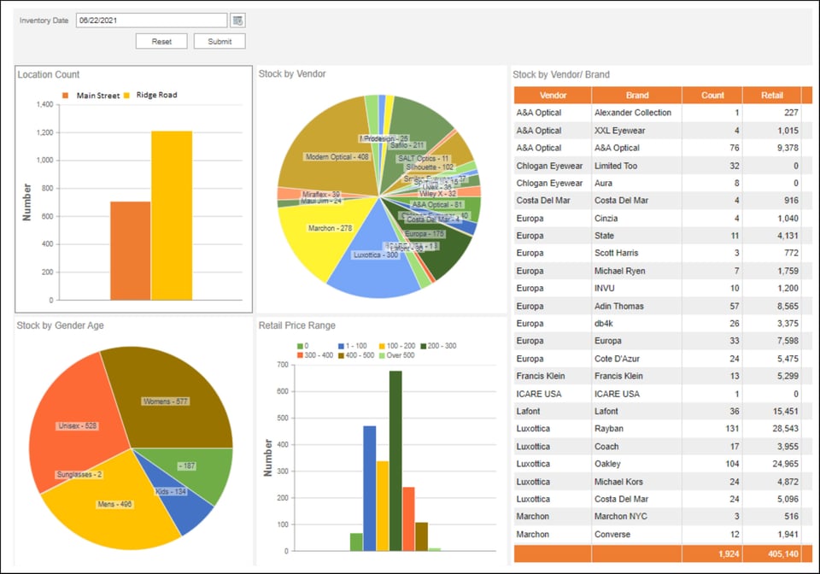Click the Reset button
This screenshot has width=820, height=574.
[161, 41]
